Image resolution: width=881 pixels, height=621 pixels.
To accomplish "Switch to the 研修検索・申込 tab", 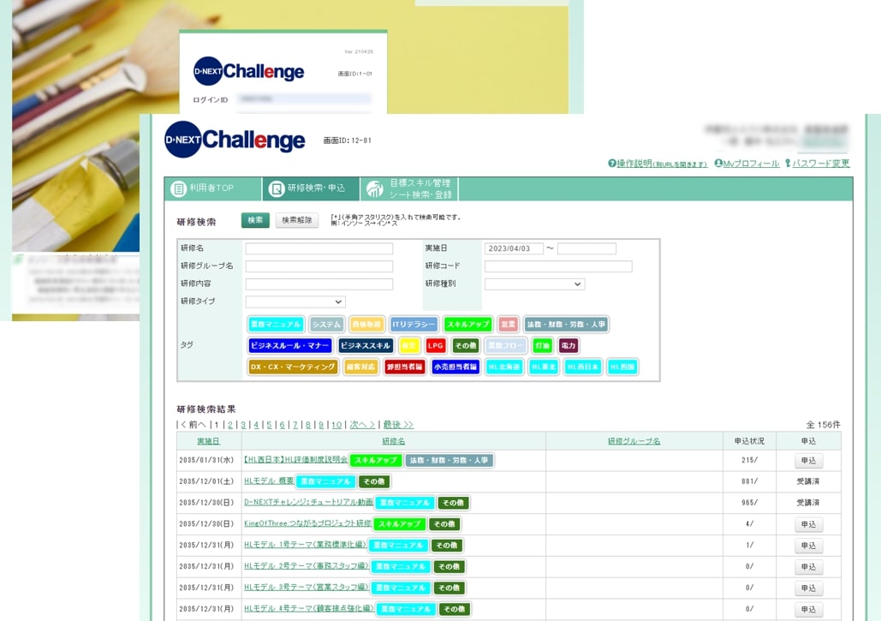I will point(311,188).
